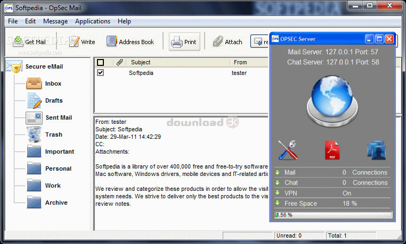Click the reply envelope toolbar icon
This screenshot has width=406, height=244.
258,41
